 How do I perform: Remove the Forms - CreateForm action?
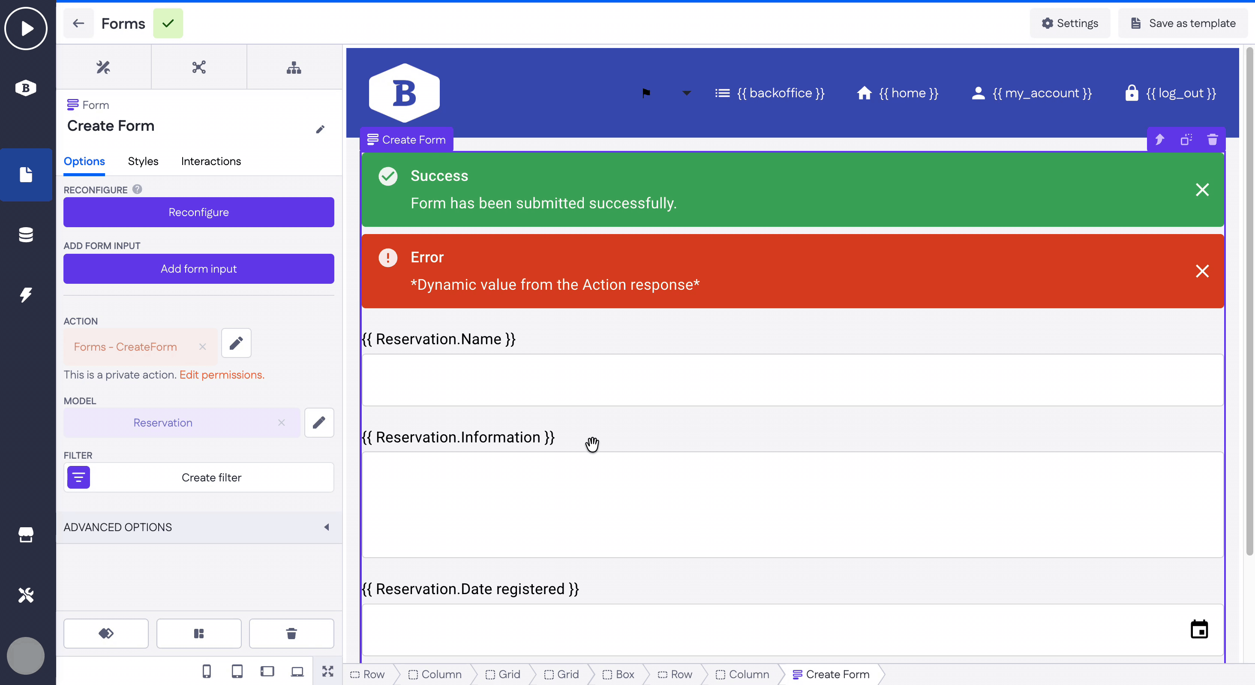pos(203,347)
